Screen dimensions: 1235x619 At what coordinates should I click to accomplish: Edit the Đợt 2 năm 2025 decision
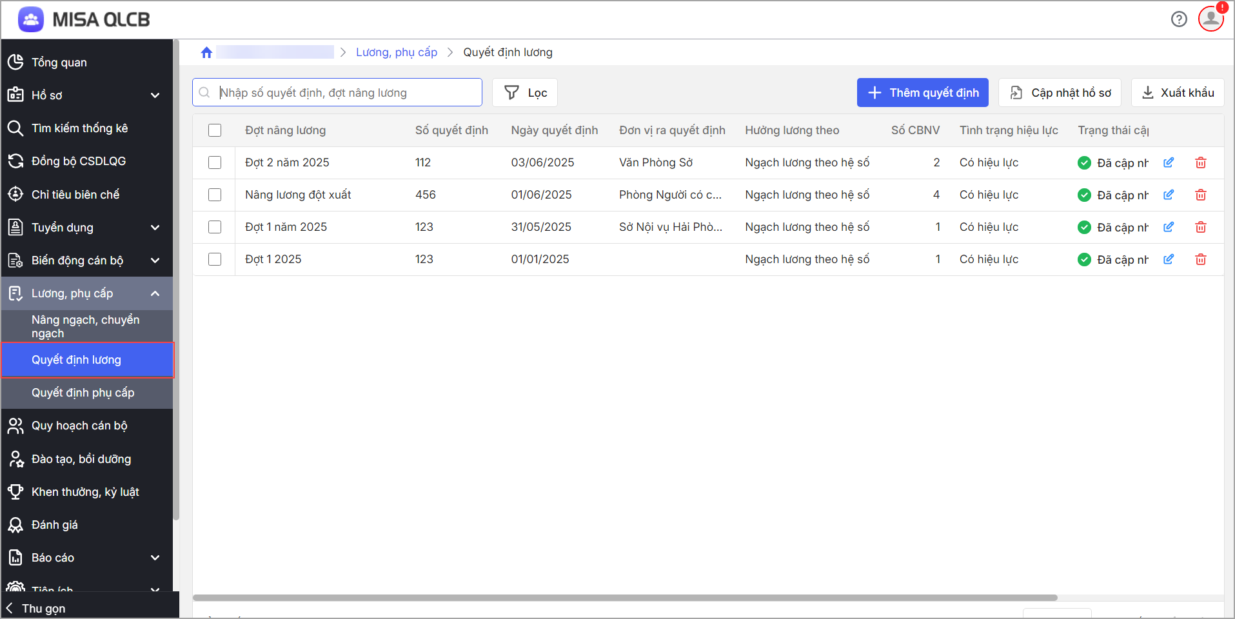(1168, 162)
